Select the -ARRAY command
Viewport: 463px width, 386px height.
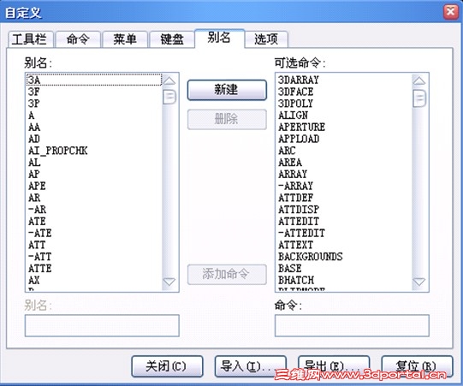344,186
